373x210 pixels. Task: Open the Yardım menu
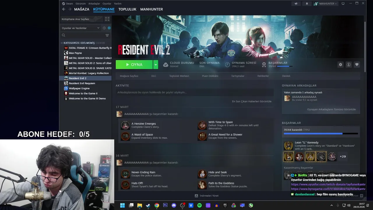[x=118, y=3]
